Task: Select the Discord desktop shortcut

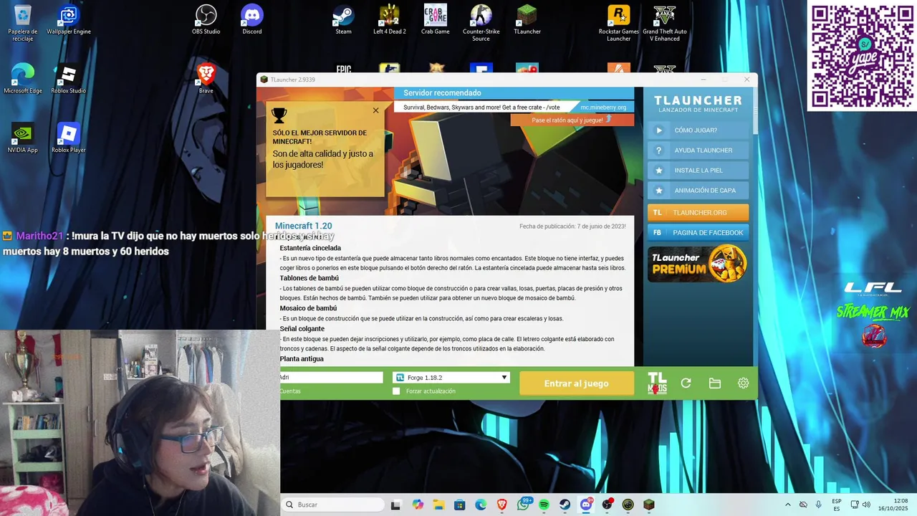Action: click(x=252, y=20)
